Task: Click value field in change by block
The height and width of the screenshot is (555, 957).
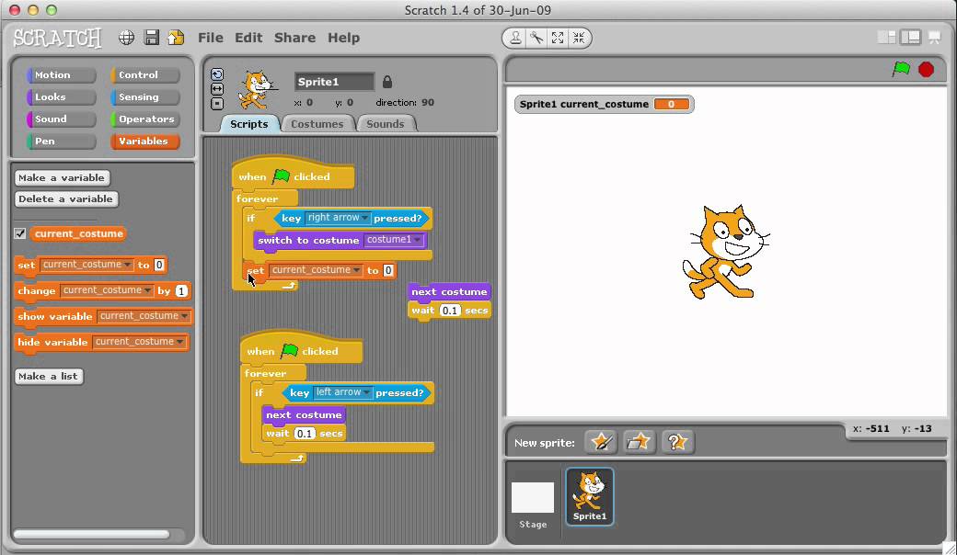Action: pyautogui.click(x=181, y=290)
